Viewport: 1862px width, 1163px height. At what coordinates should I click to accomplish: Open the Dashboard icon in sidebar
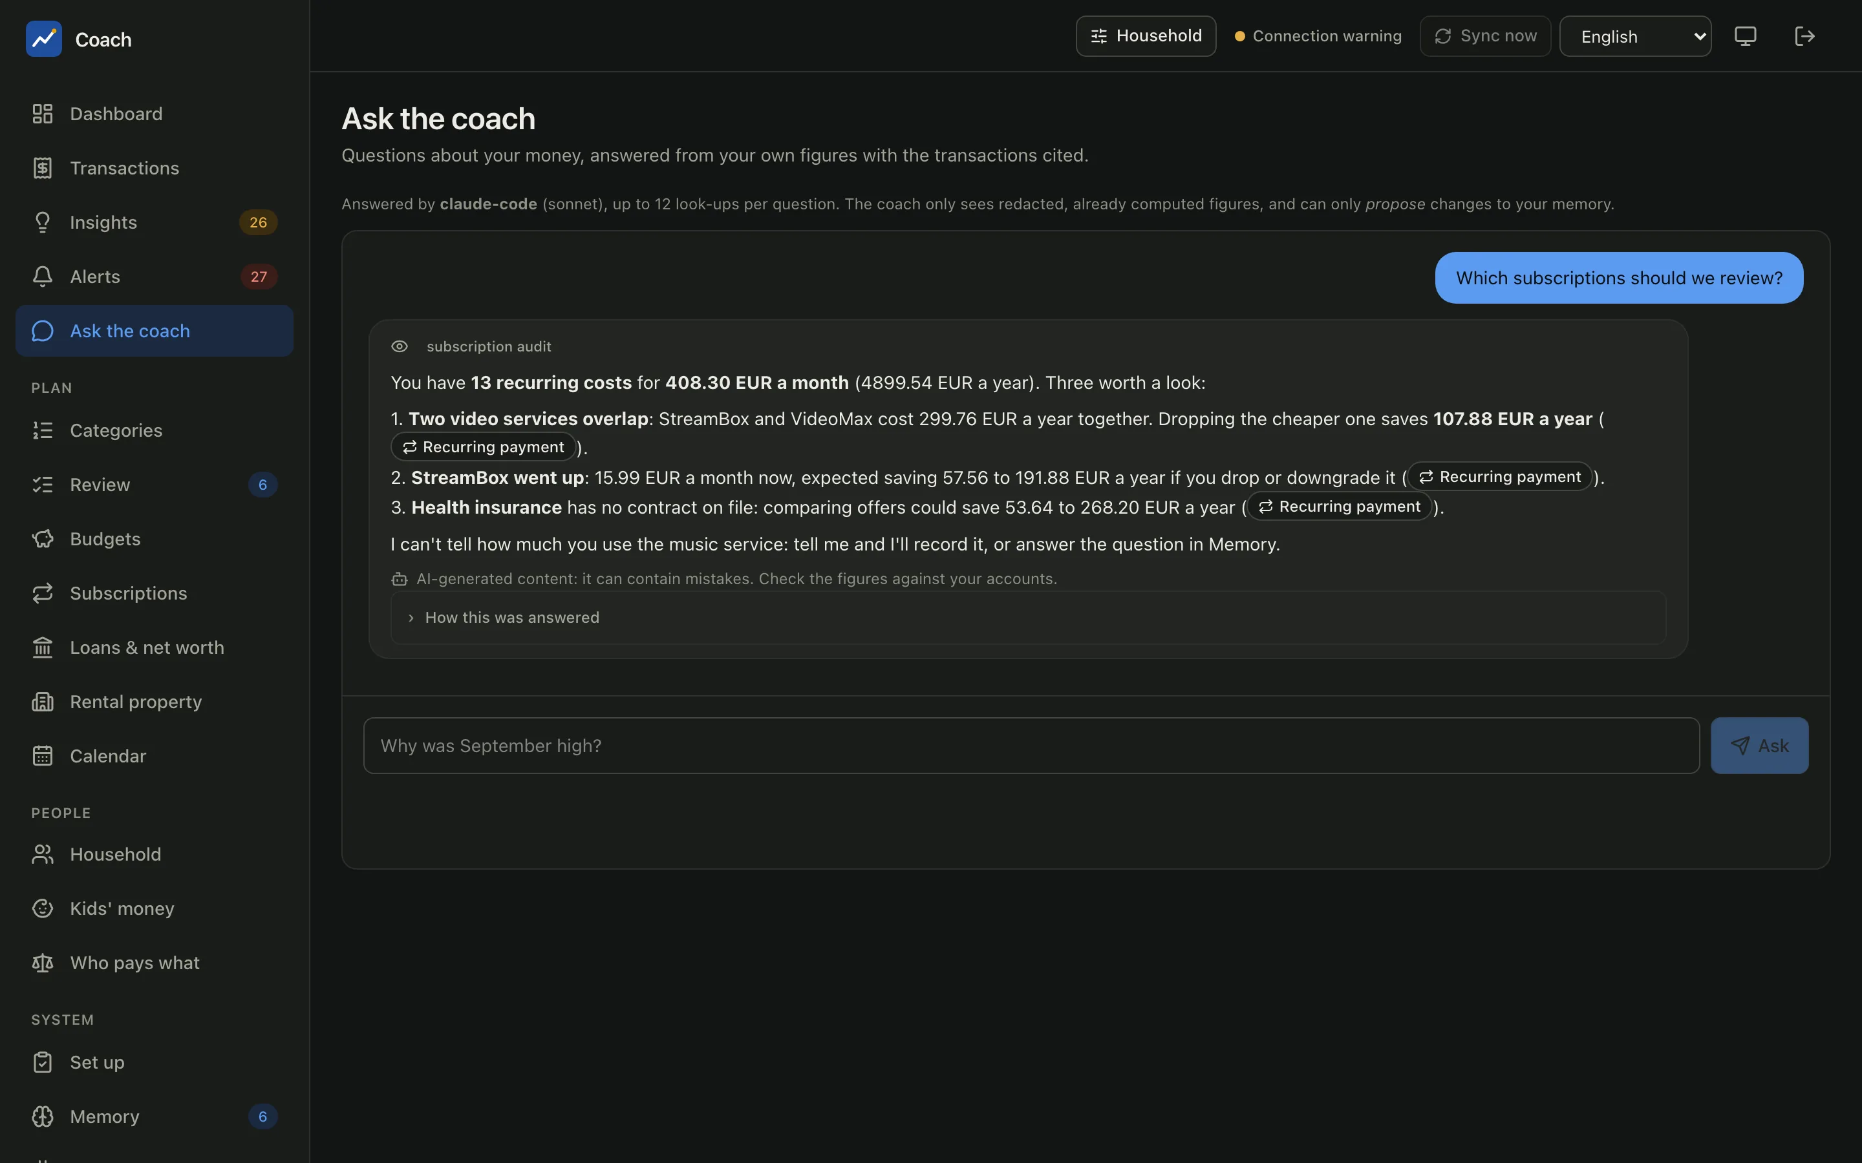click(x=42, y=114)
